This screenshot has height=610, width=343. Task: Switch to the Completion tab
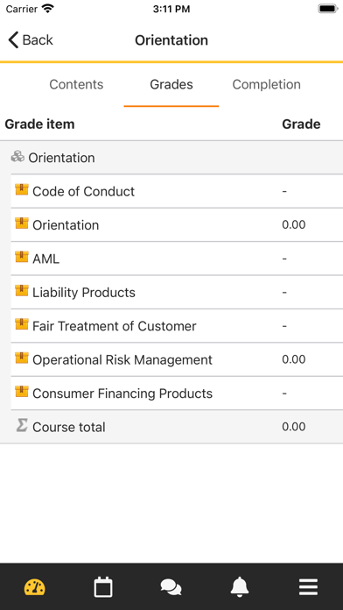(x=267, y=84)
